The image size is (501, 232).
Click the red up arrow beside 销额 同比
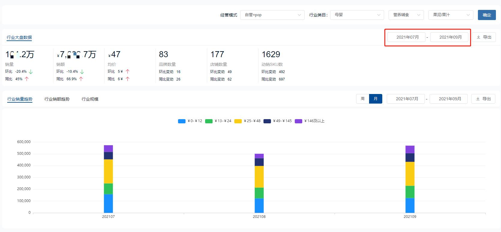click(x=81, y=79)
